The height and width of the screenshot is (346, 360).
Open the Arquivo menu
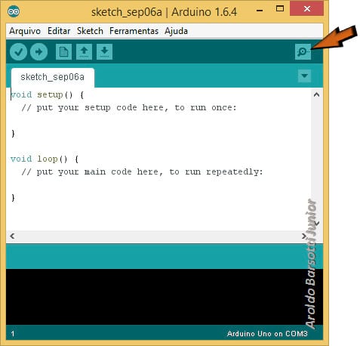[x=25, y=31]
